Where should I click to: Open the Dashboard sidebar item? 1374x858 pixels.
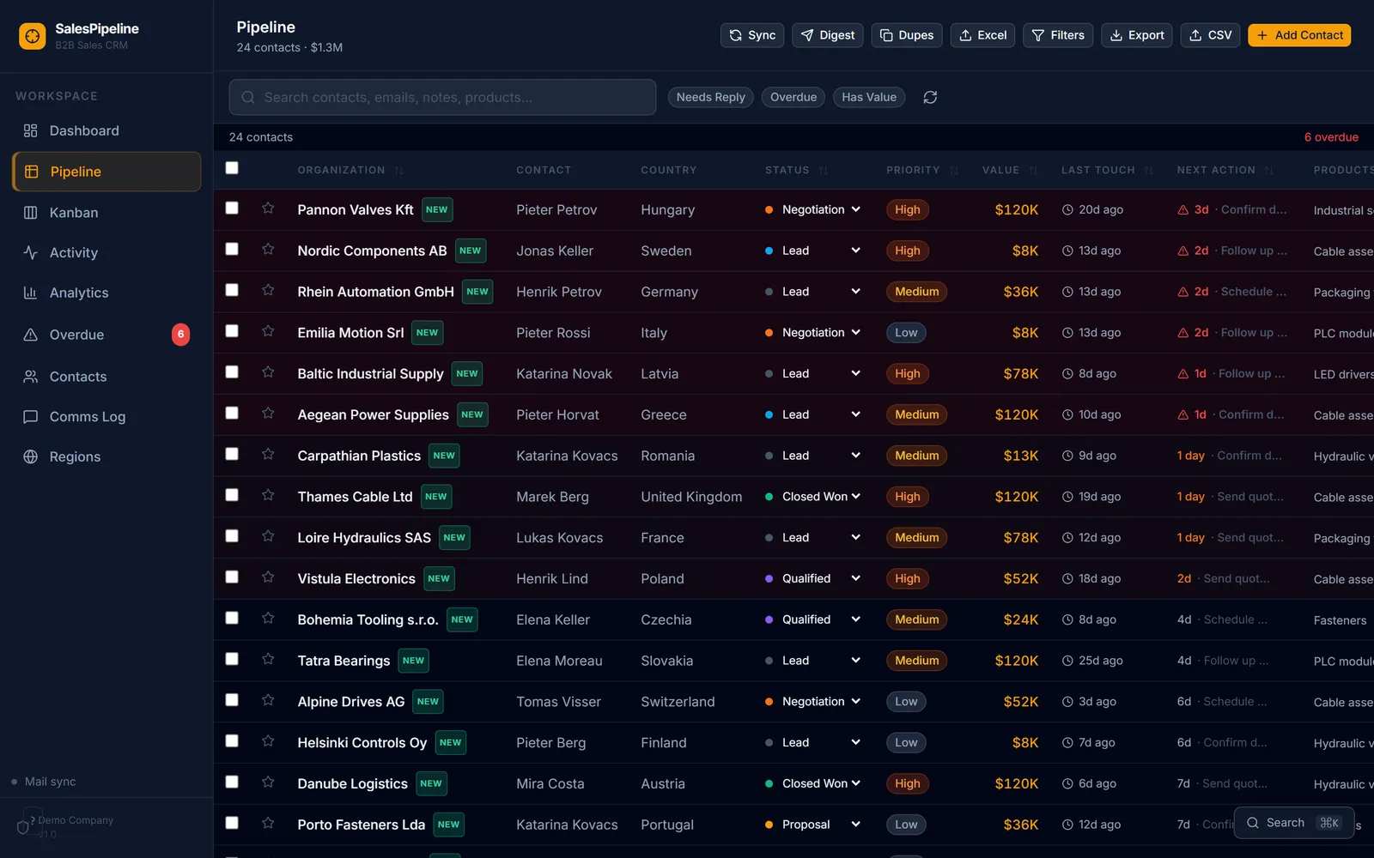pos(106,130)
